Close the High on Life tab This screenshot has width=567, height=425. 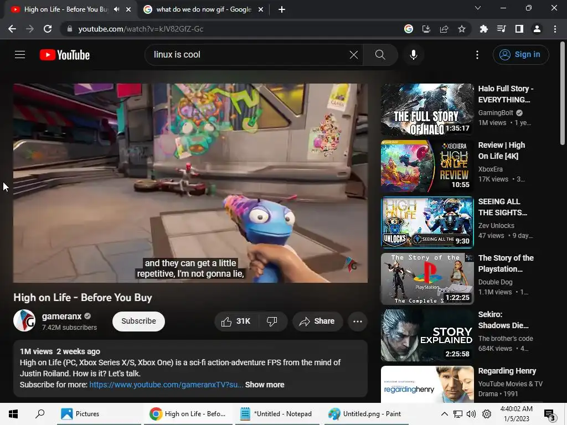click(128, 9)
